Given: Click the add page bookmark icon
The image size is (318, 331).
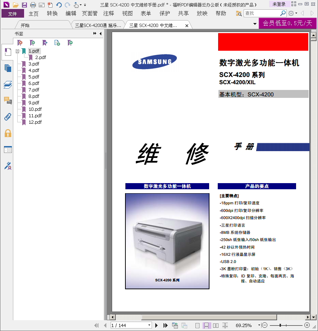Looking at the screenshot, I should 57,43.
